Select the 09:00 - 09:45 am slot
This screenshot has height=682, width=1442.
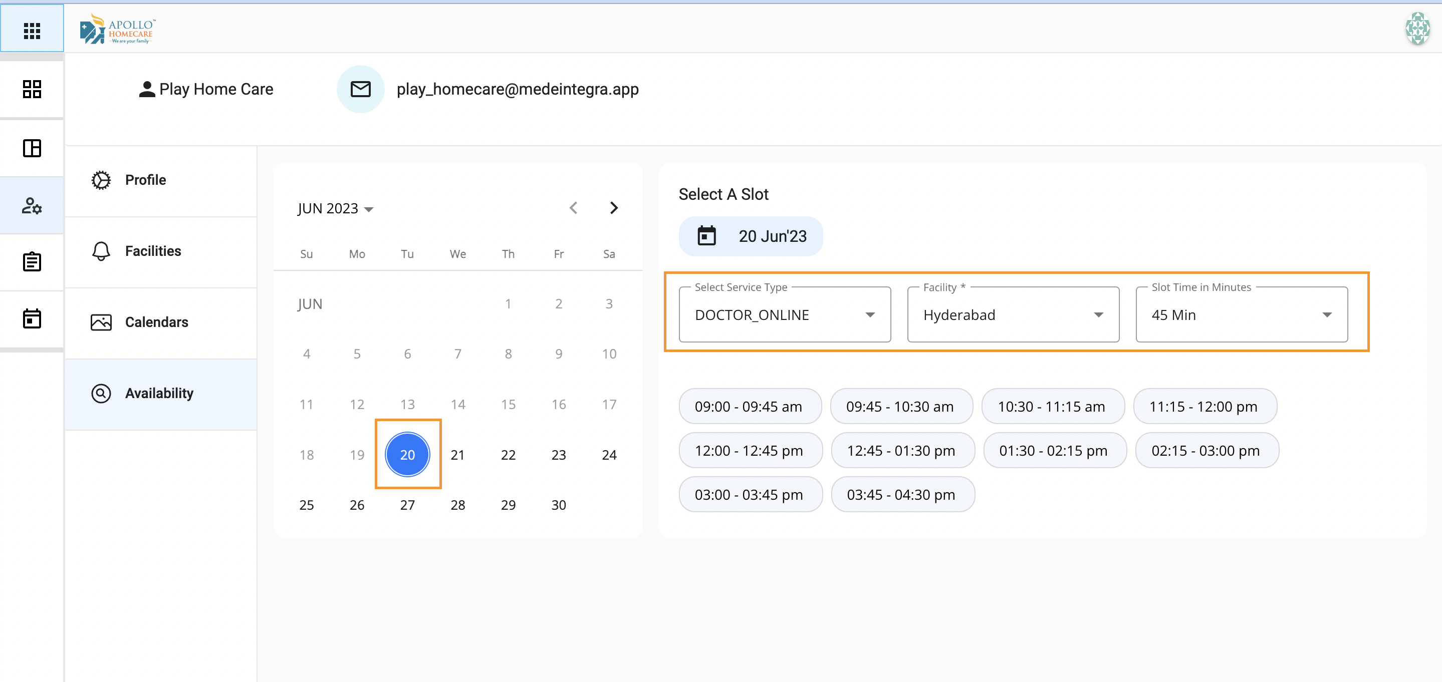(749, 407)
